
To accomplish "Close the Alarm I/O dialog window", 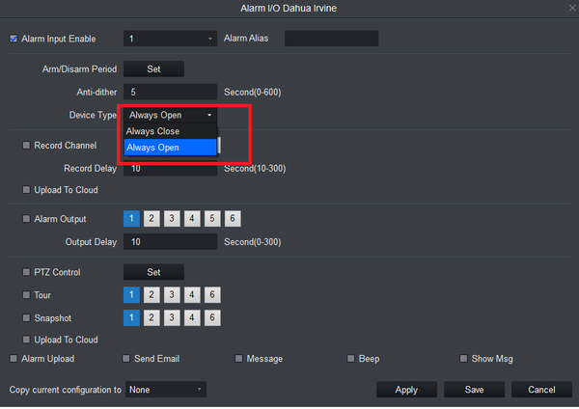I will click(x=567, y=9).
